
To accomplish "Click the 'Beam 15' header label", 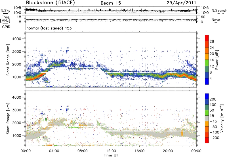I will click(111, 3).
